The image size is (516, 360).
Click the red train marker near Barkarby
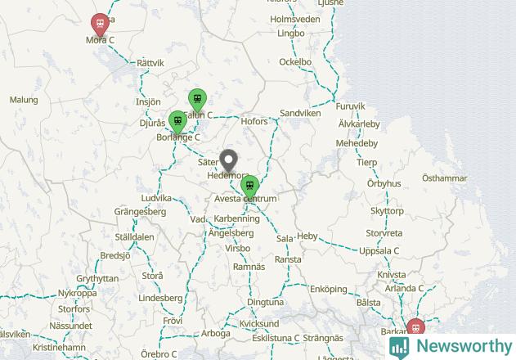pos(415,326)
